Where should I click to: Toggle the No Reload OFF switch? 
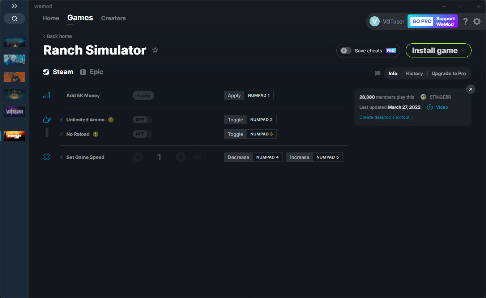coord(142,134)
